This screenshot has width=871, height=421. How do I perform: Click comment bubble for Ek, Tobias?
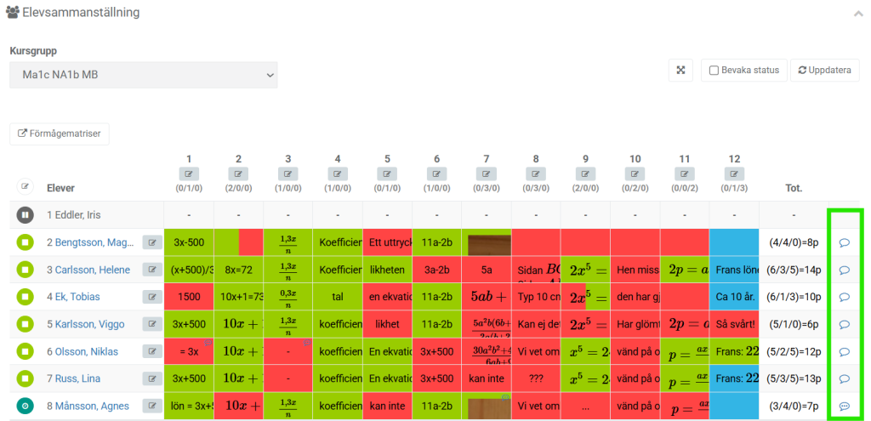(x=845, y=297)
